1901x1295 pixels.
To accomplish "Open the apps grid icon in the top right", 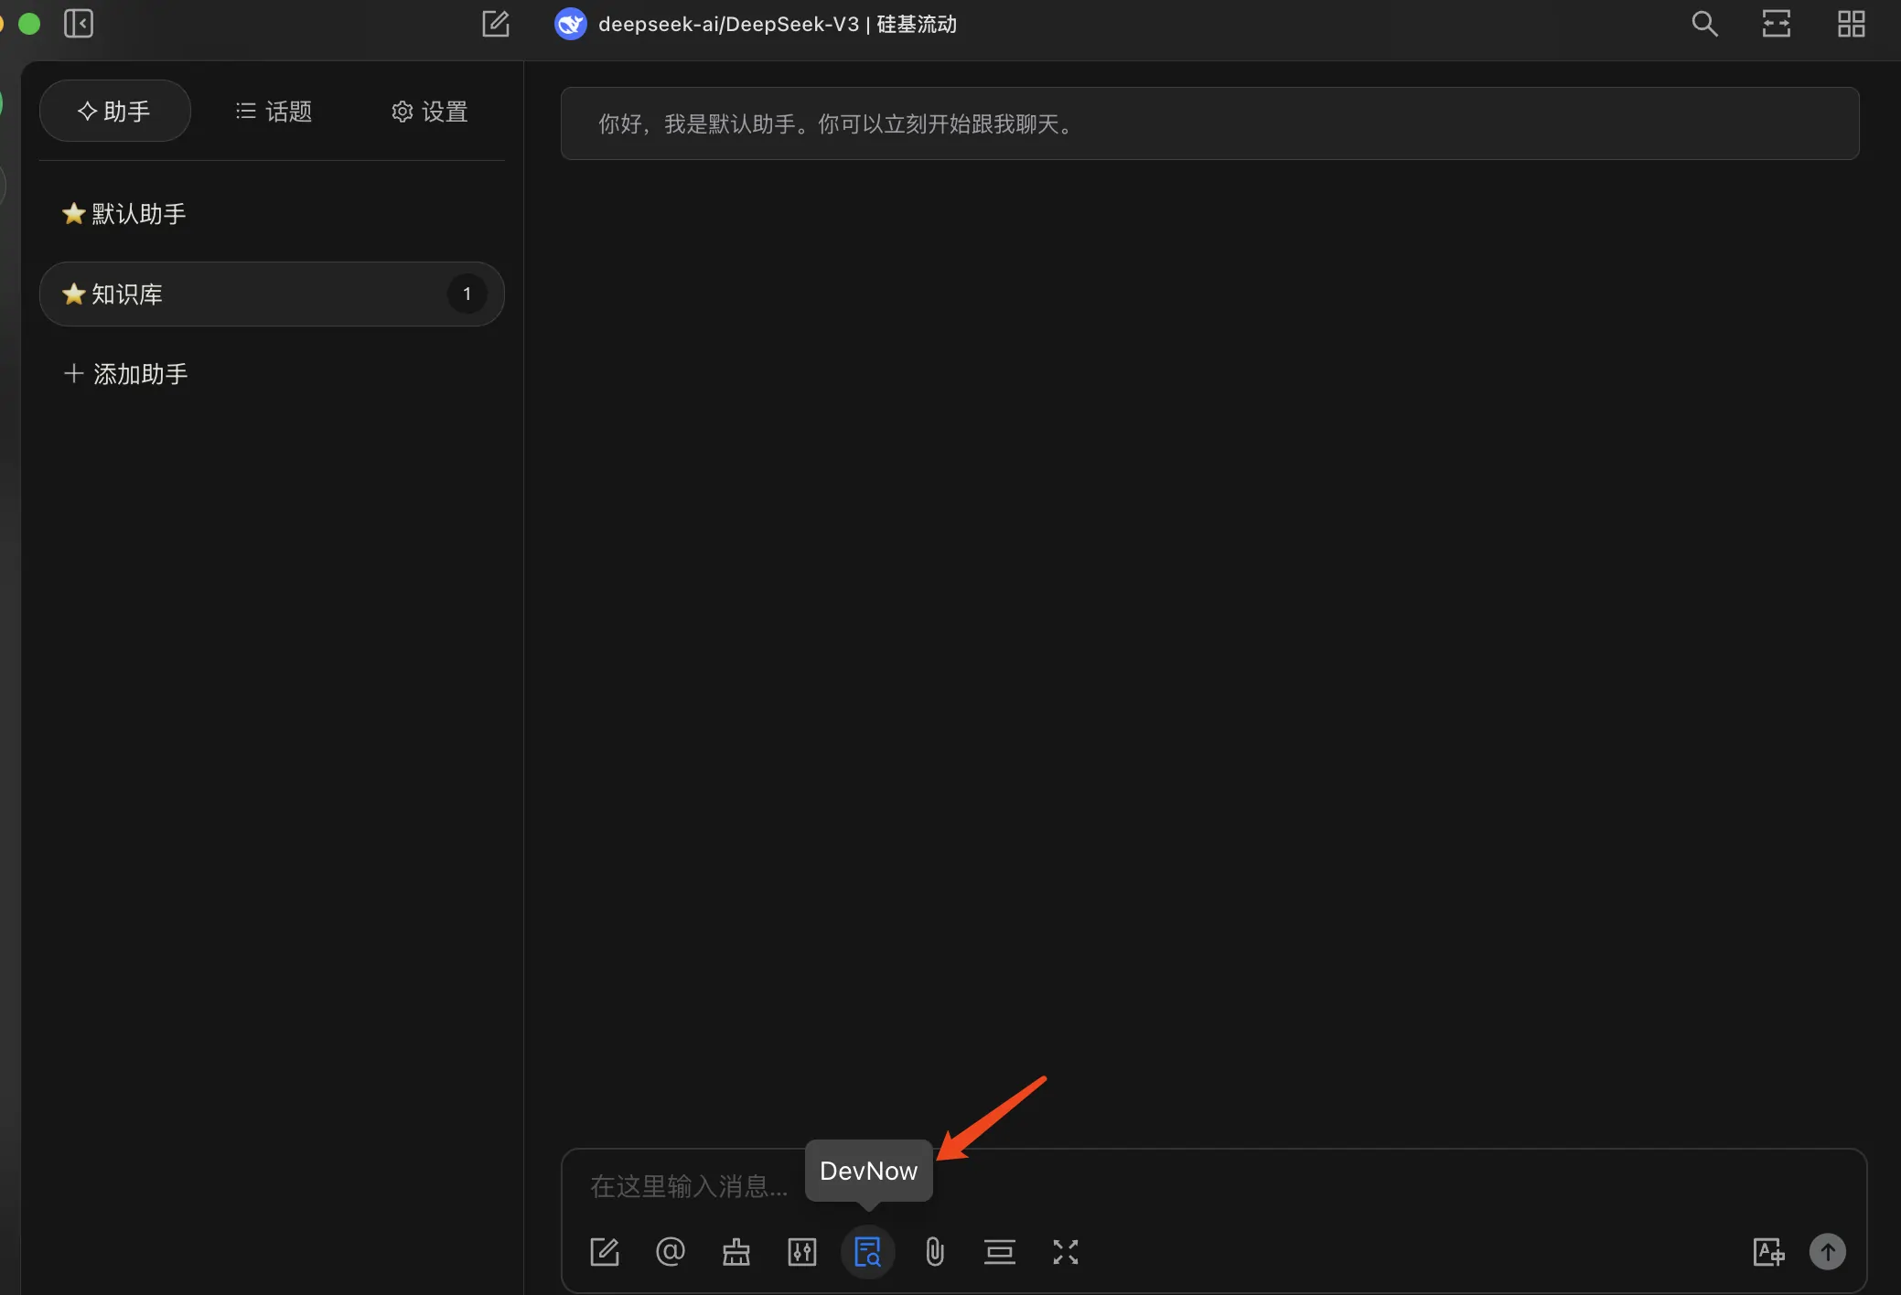I will click(1851, 24).
